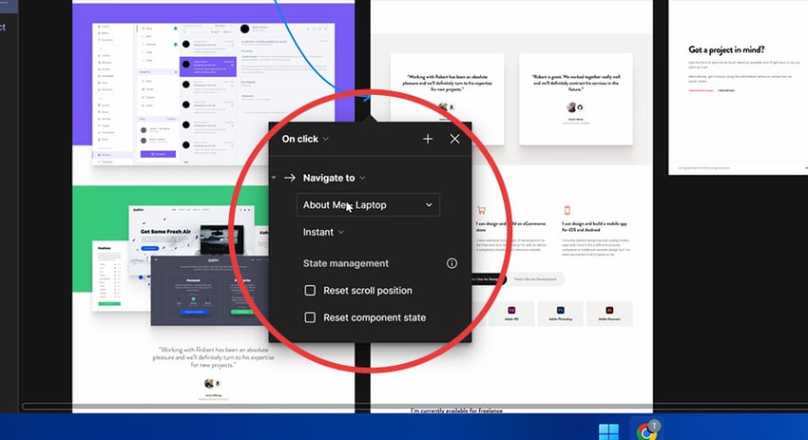808x440 pixels.
Task: Click the Navigate to arrow icon
Action: (290, 178)
